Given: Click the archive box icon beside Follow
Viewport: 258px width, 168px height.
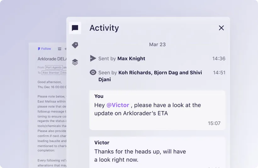Looking at the screenshot, I should [x=59, y=49].
